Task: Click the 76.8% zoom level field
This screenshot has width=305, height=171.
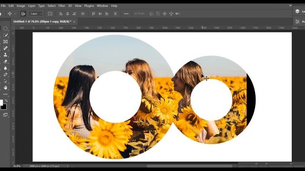Action: pyautogui.click(x=17, y=166)
